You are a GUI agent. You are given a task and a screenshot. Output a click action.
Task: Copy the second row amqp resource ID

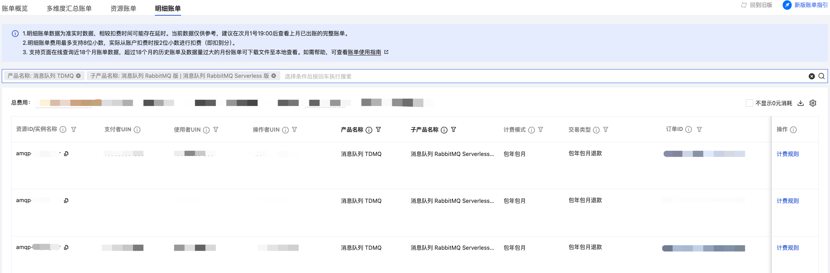(66, 200)
